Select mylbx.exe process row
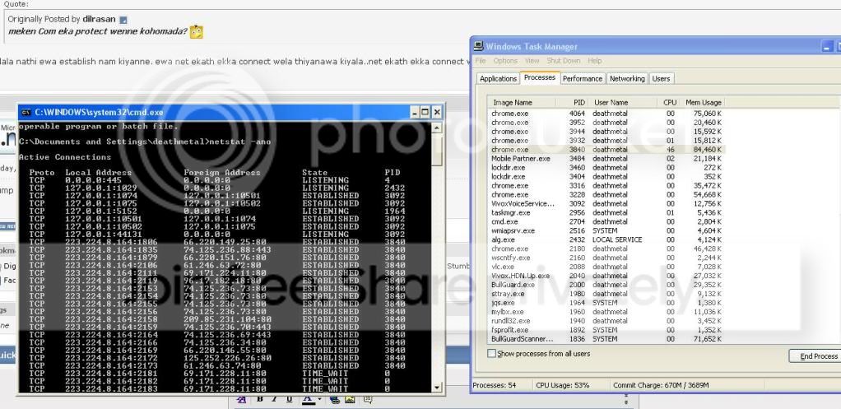The image size is (841, 409). coord(606,311)
